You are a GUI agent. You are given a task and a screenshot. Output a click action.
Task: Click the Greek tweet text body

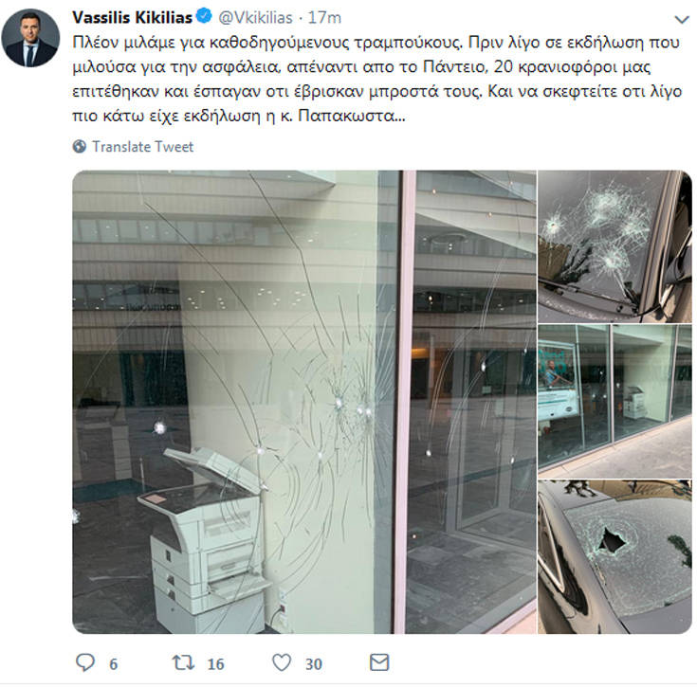377,79
